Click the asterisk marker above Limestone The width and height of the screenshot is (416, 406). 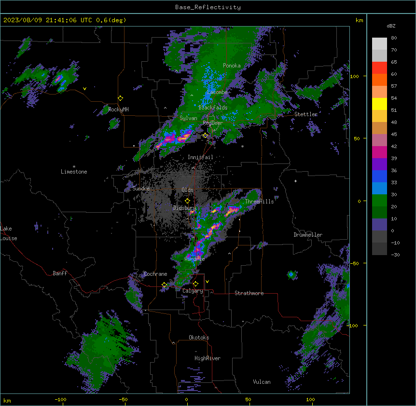(x=74, y=167)
